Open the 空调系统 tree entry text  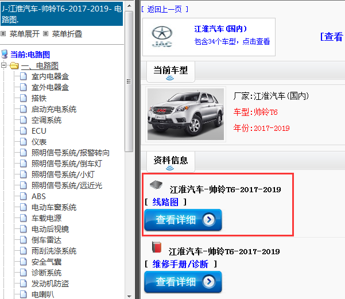(46, 120)
